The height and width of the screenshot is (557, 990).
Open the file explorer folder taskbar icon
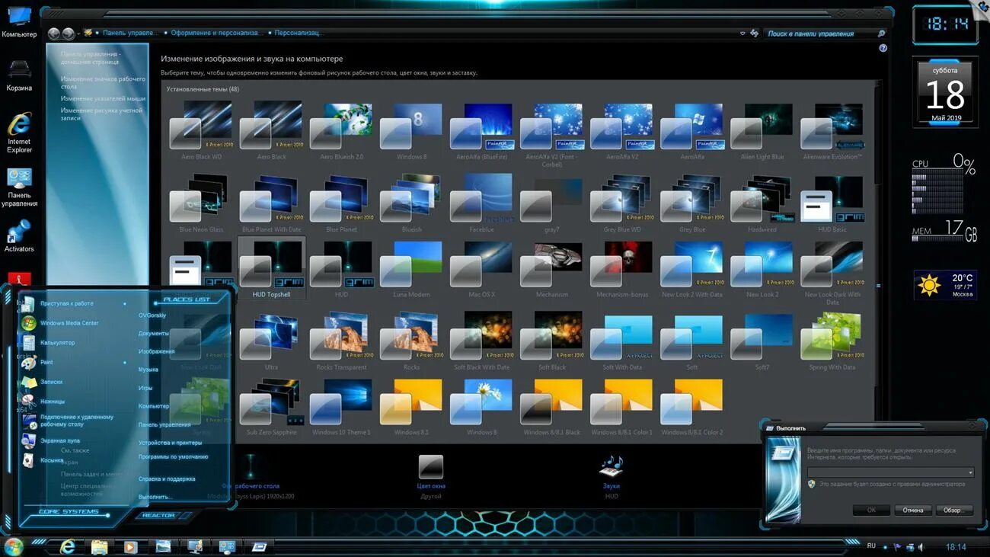(x=99, y=546)
